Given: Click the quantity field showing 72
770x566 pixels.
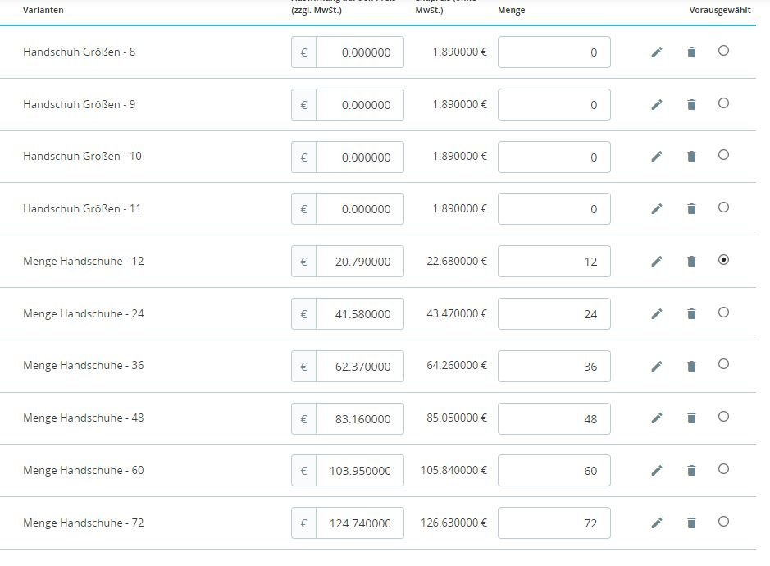Looking at the screenshot, I should (x=554, y=523).
